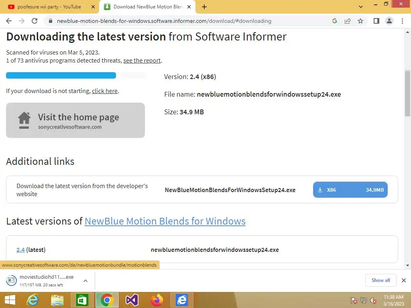This screenshot has height=308, width=411.
Task: Click scrollbar down arrow
Action: (x=407, y=265)
